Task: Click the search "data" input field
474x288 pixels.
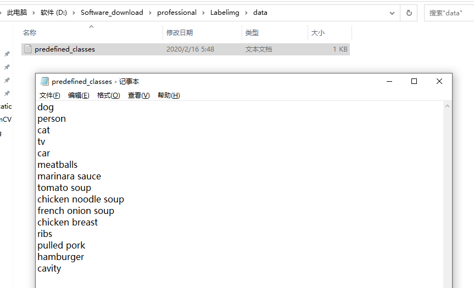Action: (x=449, y=13)
